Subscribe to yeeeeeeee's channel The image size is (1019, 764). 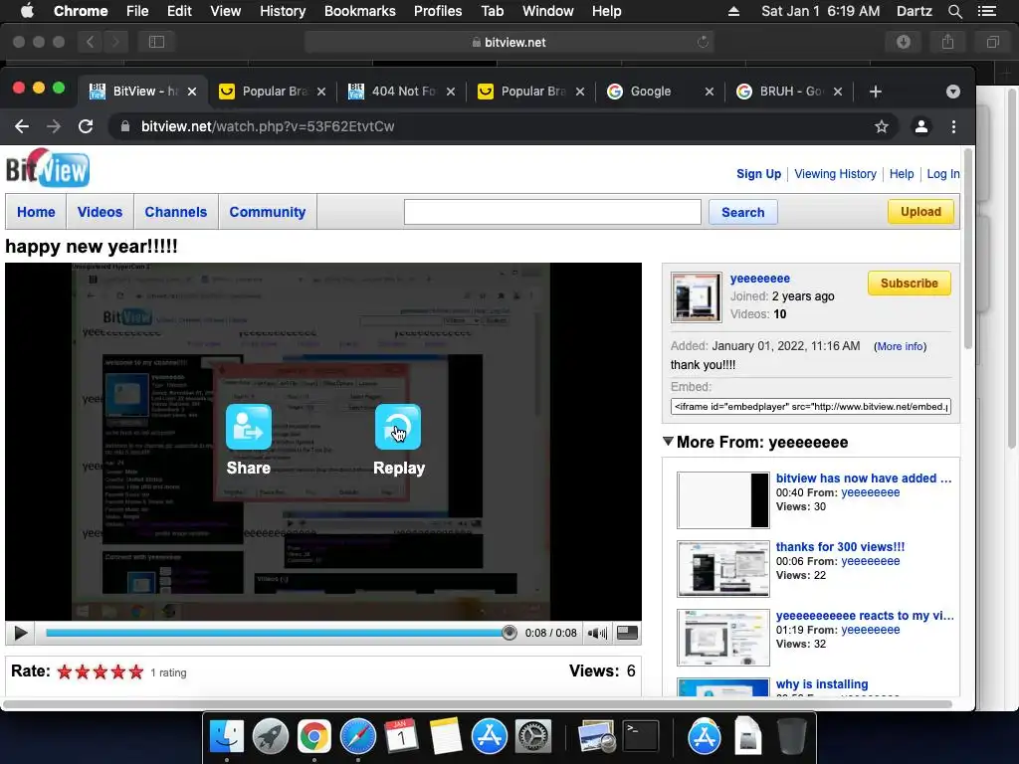tap(910, 284)
